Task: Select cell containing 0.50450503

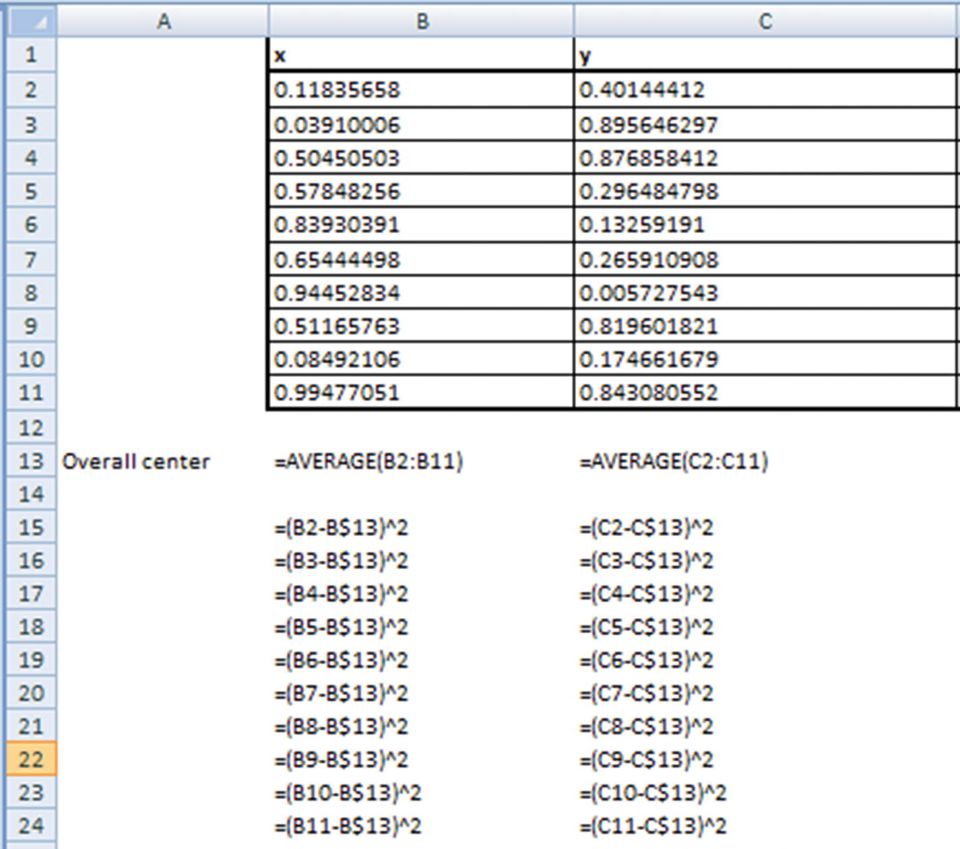Action: click(x=421, y=158)
